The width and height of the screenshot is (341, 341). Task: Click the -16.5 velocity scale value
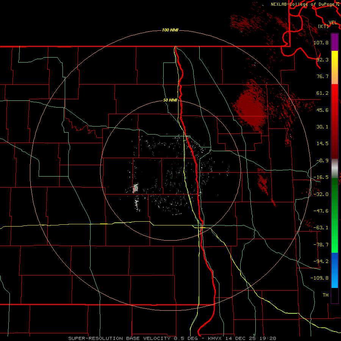coord(321,177)
